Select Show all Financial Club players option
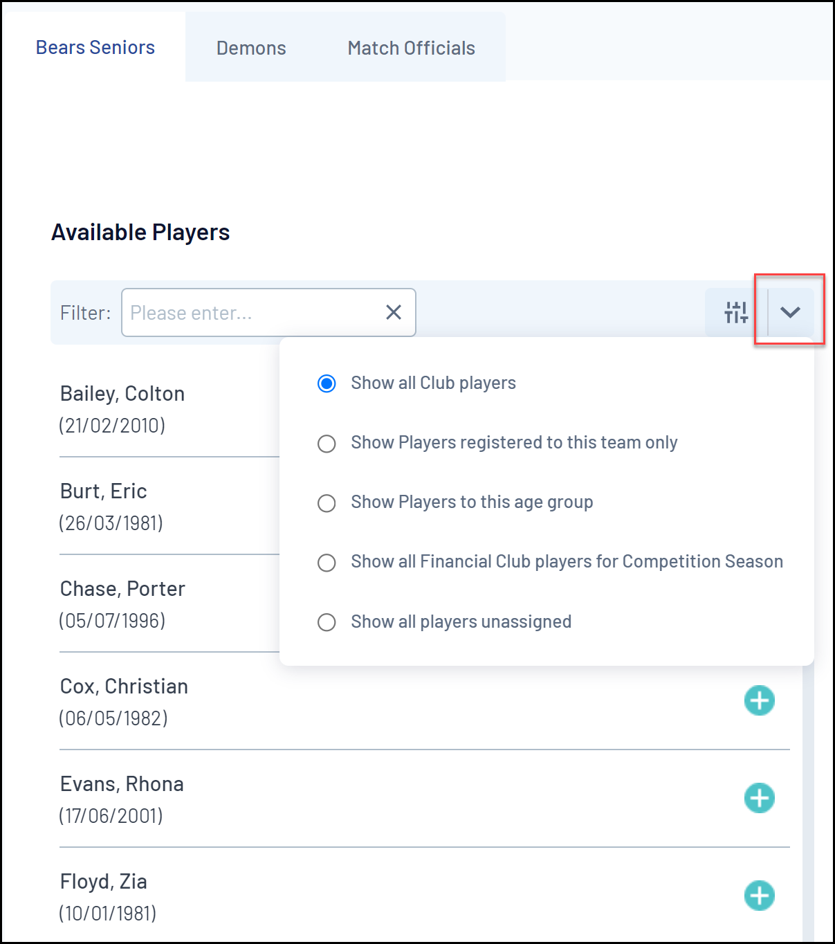 [x=327, y=563]
